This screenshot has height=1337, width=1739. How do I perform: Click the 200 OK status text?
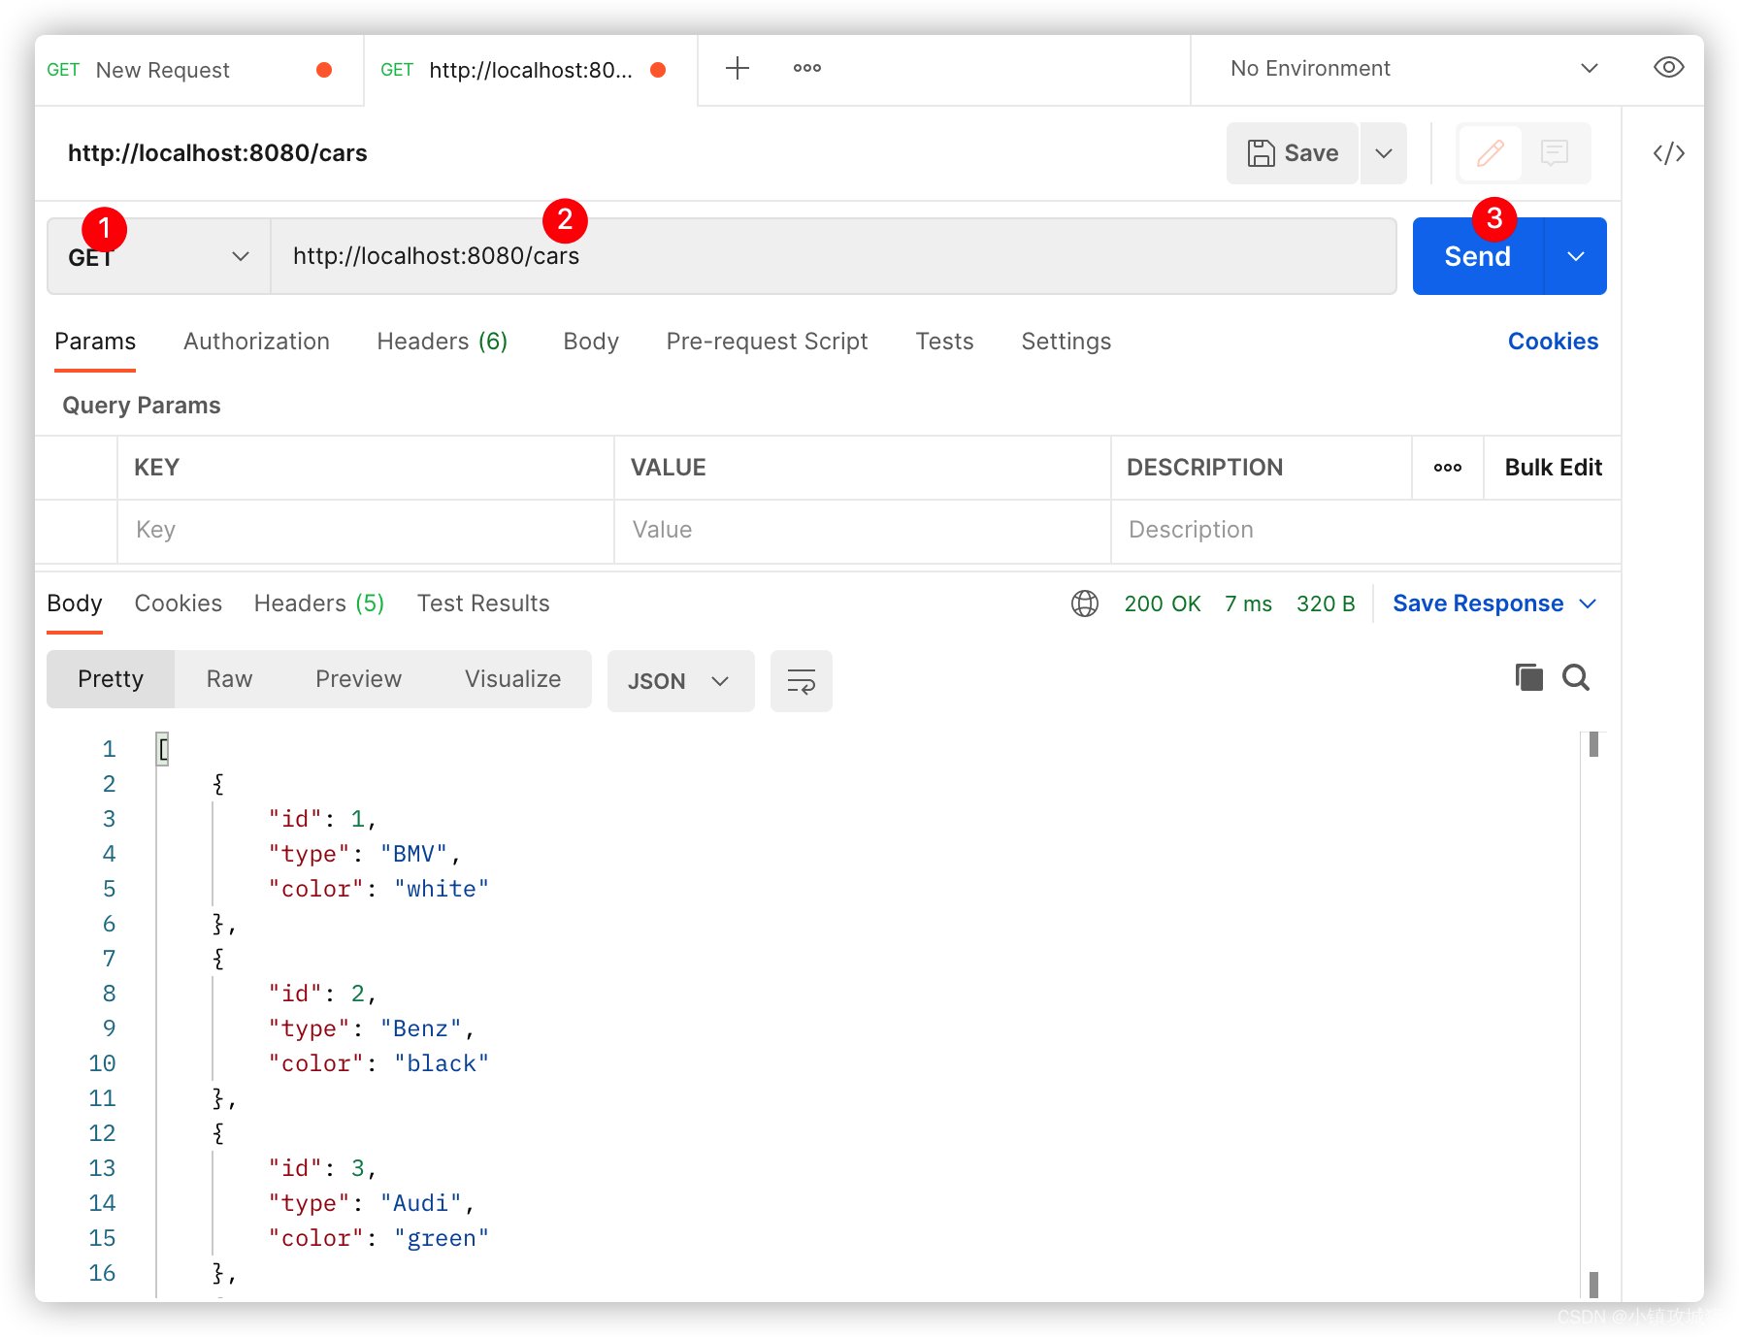(1163, 603)
